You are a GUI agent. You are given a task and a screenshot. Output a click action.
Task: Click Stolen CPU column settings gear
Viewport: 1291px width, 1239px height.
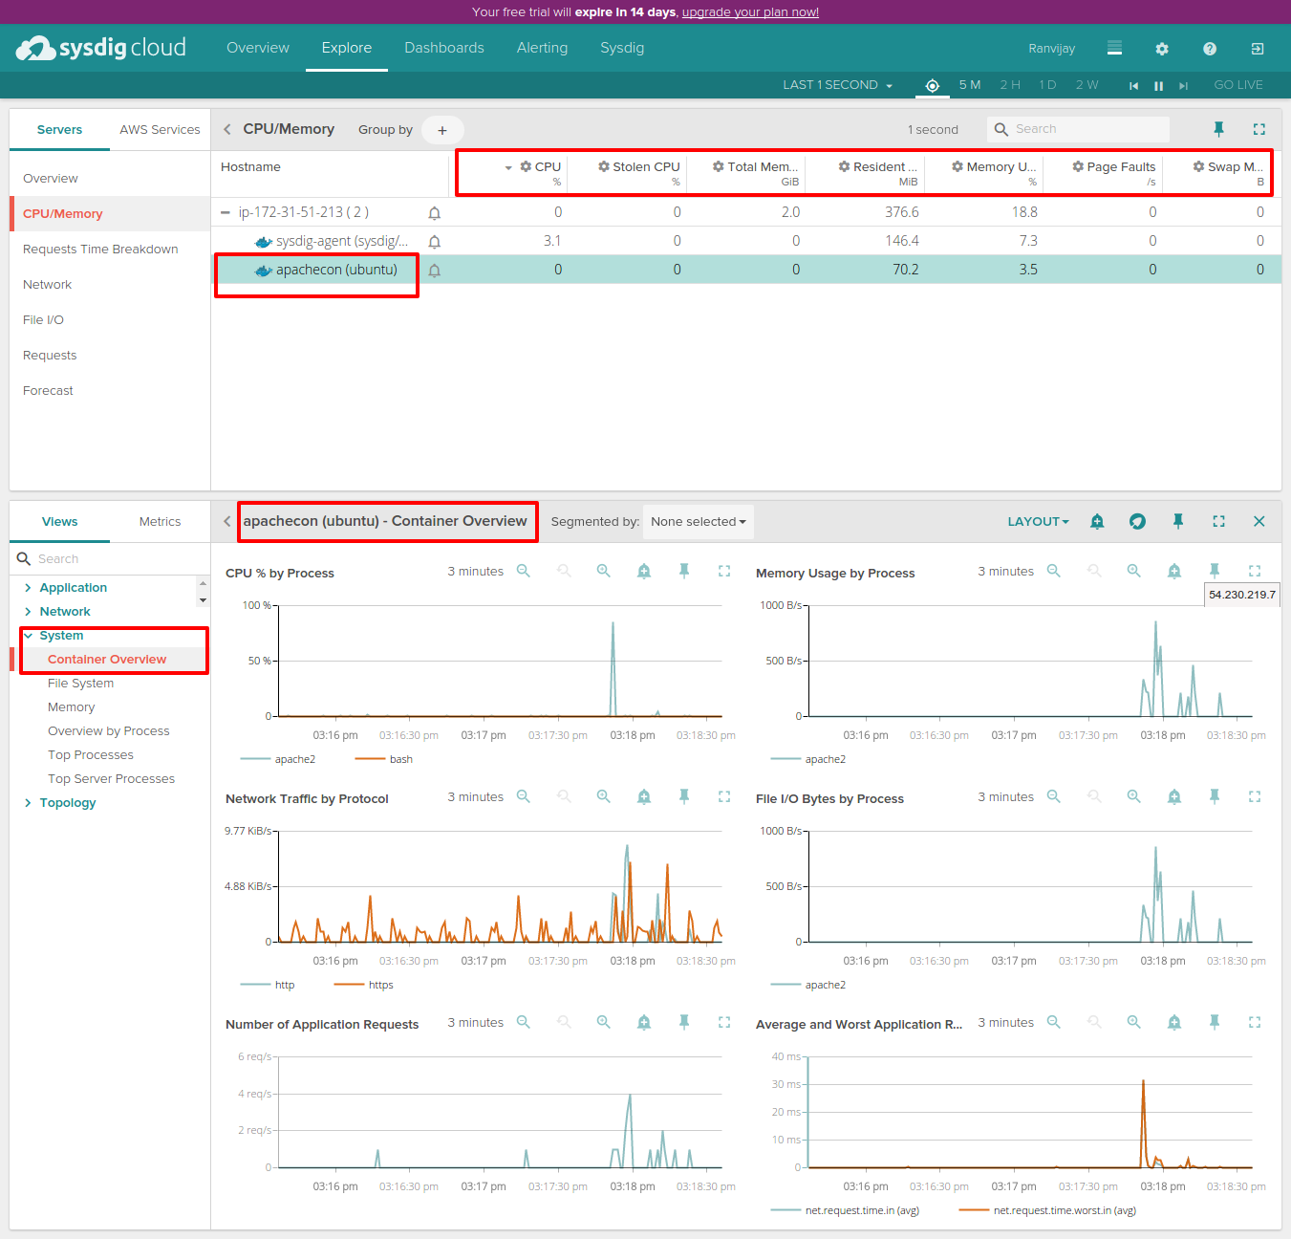[x=604, y=166]
